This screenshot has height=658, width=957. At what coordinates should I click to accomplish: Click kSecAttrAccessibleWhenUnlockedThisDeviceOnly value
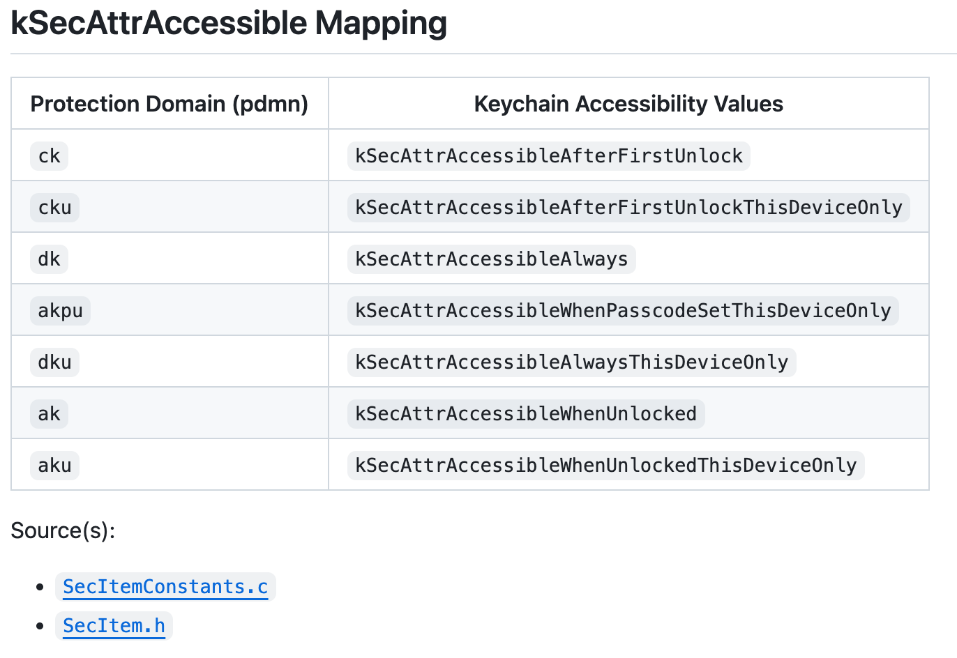pos(606,465)
